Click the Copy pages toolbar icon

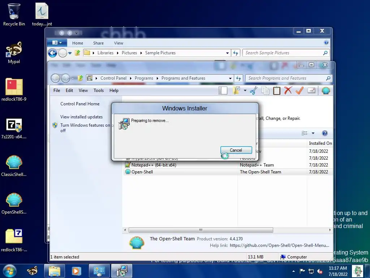click(265, 90)
